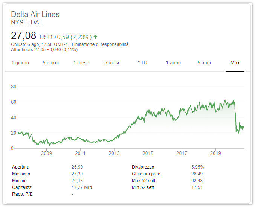
Task: Select the Max range tab
Action: (x=235, y=63)
